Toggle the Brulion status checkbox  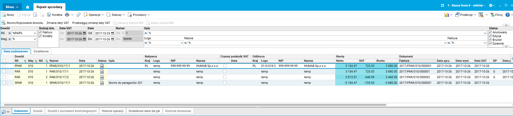click(490, 40)
